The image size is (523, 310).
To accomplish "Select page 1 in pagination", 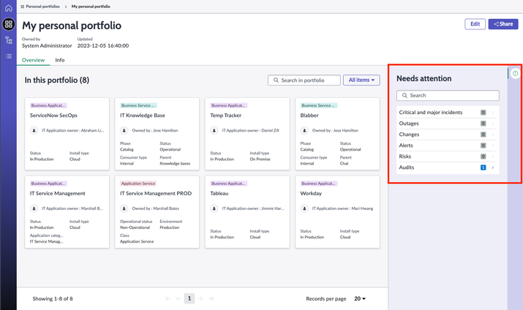I will [x=189, y=298].
